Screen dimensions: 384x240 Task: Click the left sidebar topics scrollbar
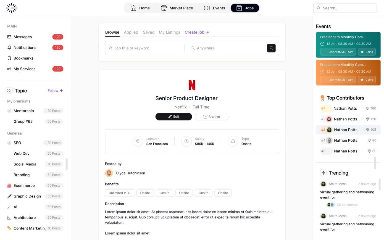[67, 164]
